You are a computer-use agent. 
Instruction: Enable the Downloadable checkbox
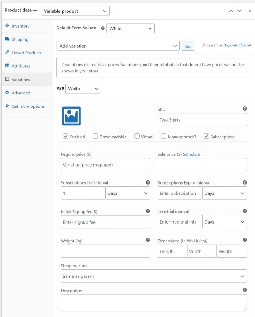[95, 136]
